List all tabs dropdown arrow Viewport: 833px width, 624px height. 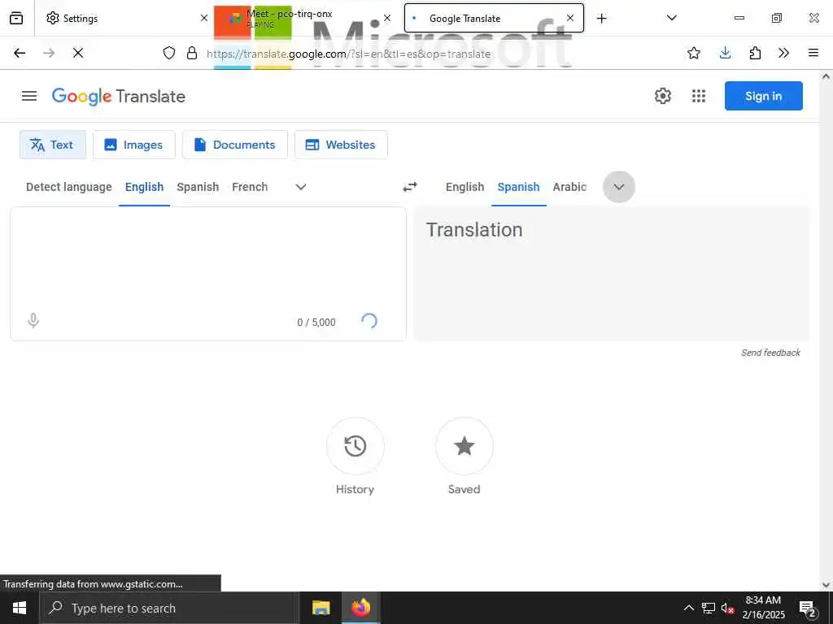671,18
